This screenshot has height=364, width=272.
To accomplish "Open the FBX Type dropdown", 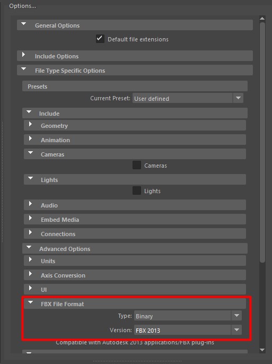I will click(x=188, y=316).
